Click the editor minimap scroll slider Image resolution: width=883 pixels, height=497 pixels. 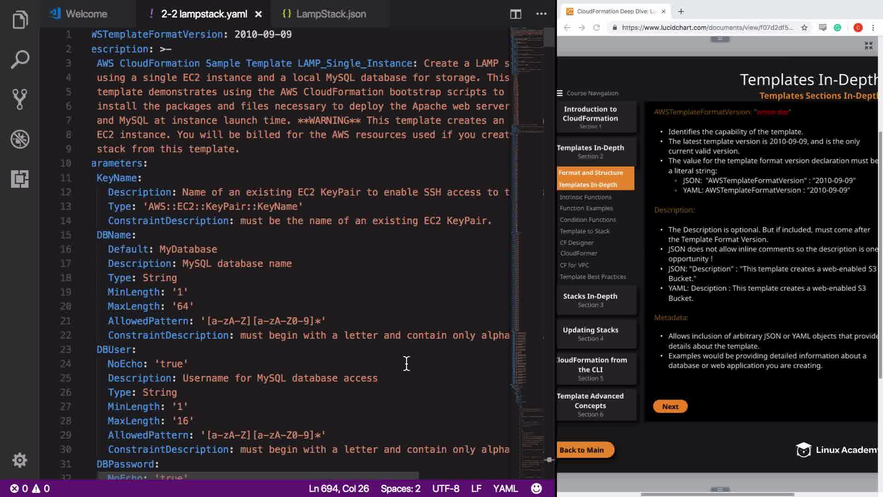pyautogui.click(x=549, y=37)
